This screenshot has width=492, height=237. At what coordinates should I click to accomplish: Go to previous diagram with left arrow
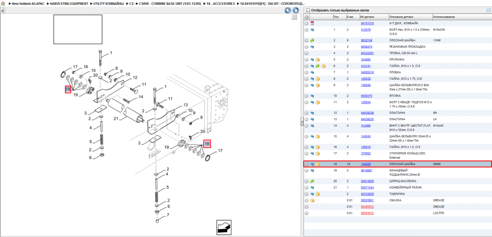tap(288, 10)
